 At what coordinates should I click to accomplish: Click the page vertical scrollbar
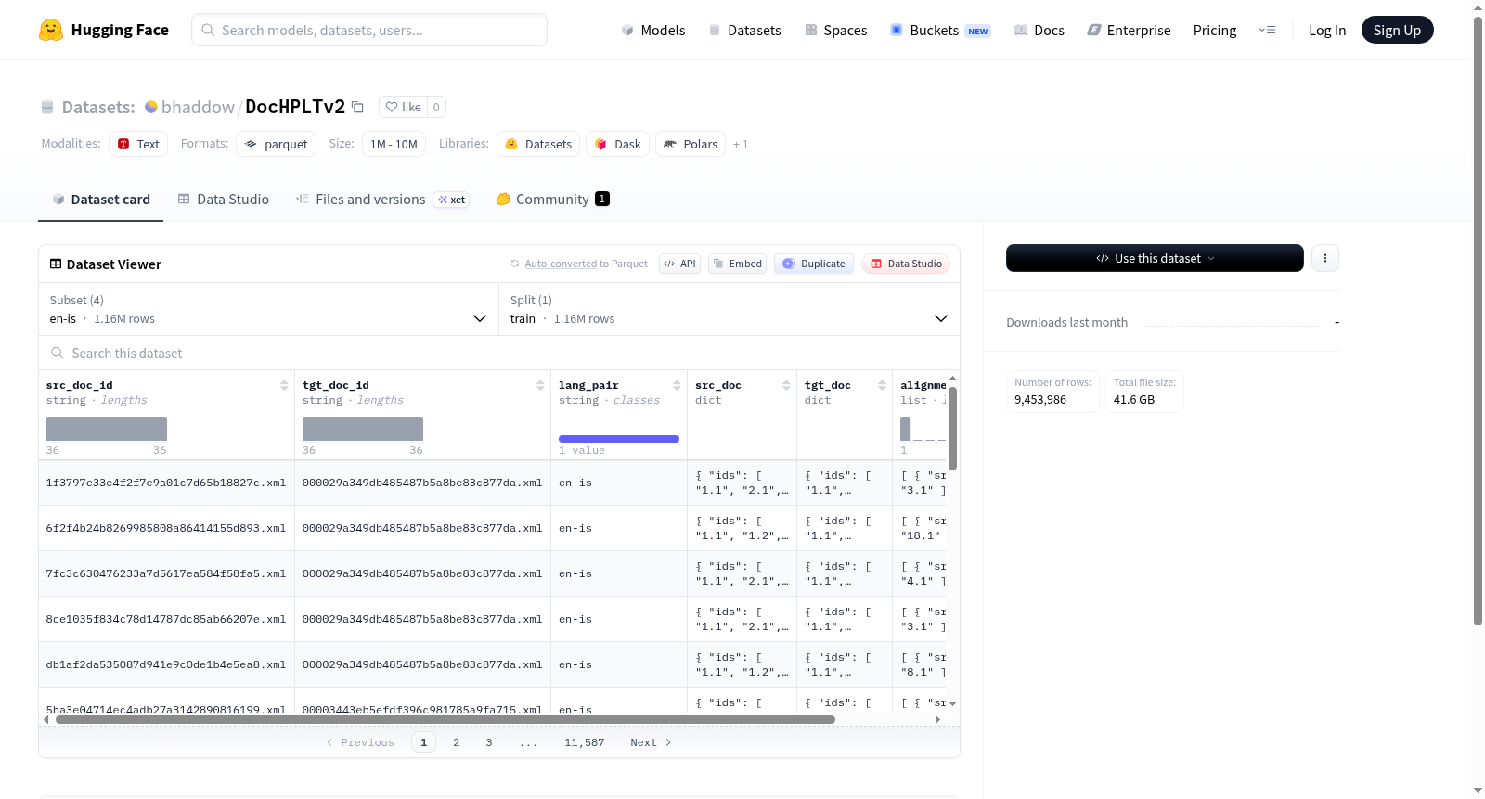coord(1479,320)
